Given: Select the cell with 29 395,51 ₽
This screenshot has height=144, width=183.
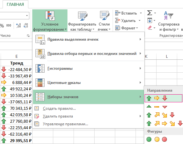Looking at the screenshot, I should [x=16, y=141].
